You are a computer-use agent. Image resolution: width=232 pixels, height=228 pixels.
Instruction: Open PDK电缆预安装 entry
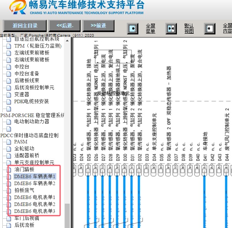pyautogui.click(x=31, y=102)
